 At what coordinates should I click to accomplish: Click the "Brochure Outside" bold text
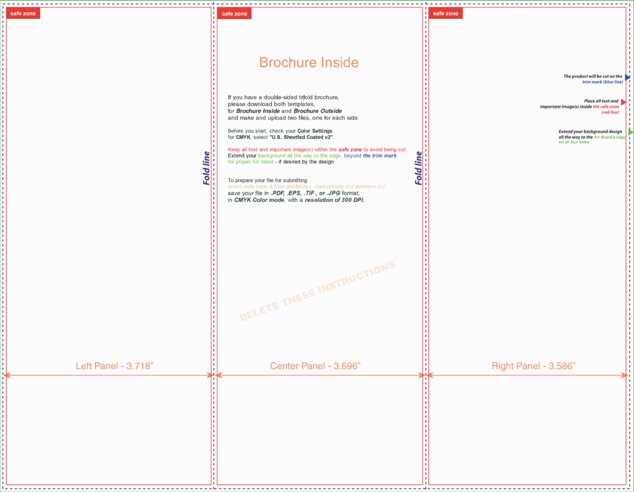tap(318, 111)
